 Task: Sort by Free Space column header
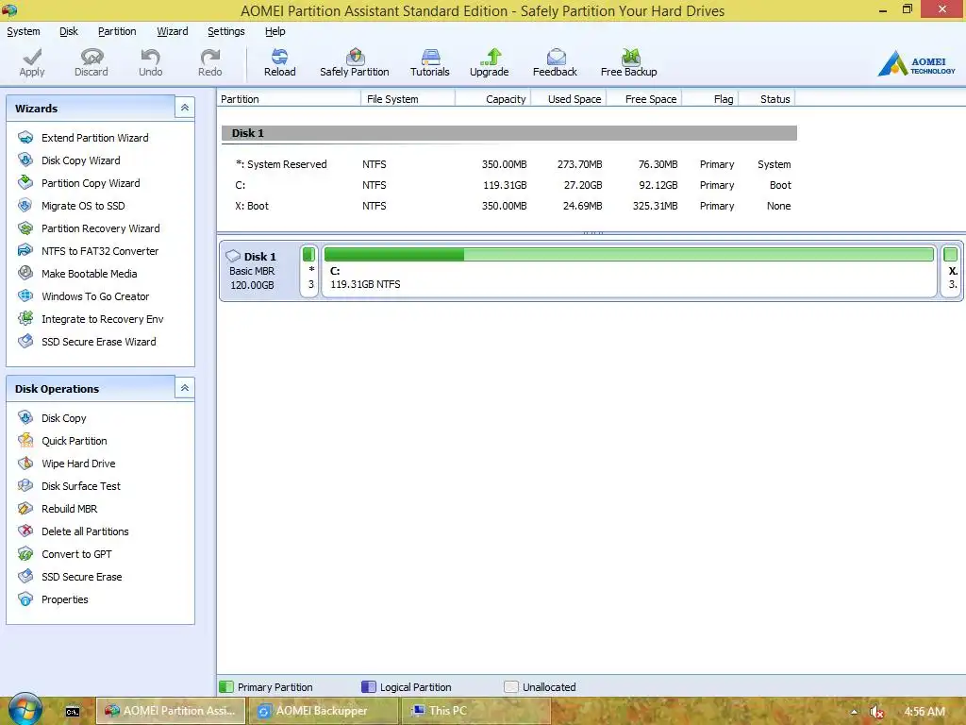644,99
